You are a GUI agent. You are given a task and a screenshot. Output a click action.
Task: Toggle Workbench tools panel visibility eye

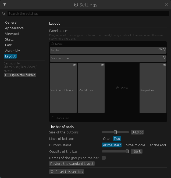[74, 65]
